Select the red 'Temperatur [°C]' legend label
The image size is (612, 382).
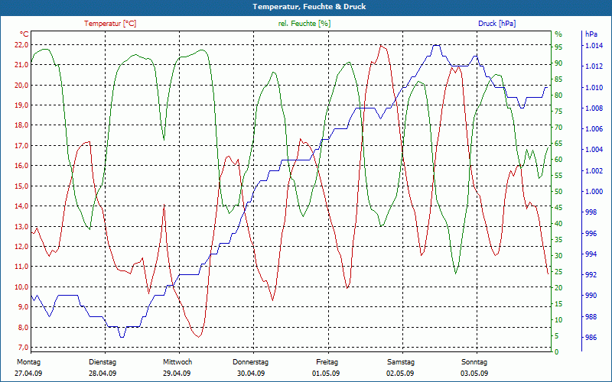click(110, 24)
